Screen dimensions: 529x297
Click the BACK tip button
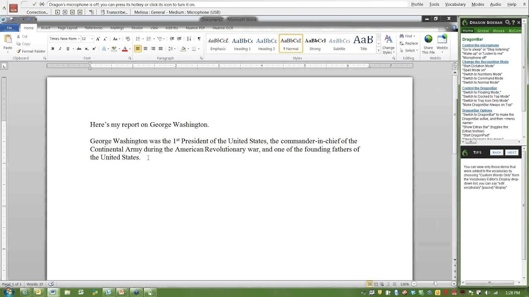click(x=497, y=153)
